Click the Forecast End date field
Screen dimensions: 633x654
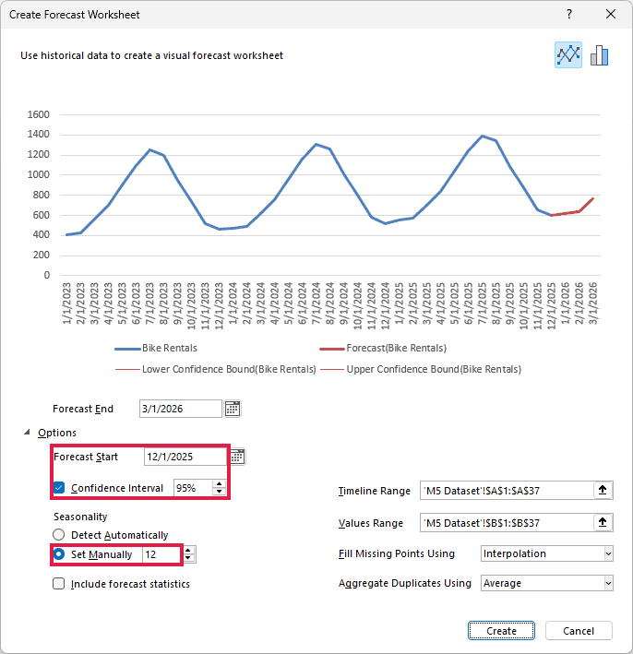pos(180,409)
